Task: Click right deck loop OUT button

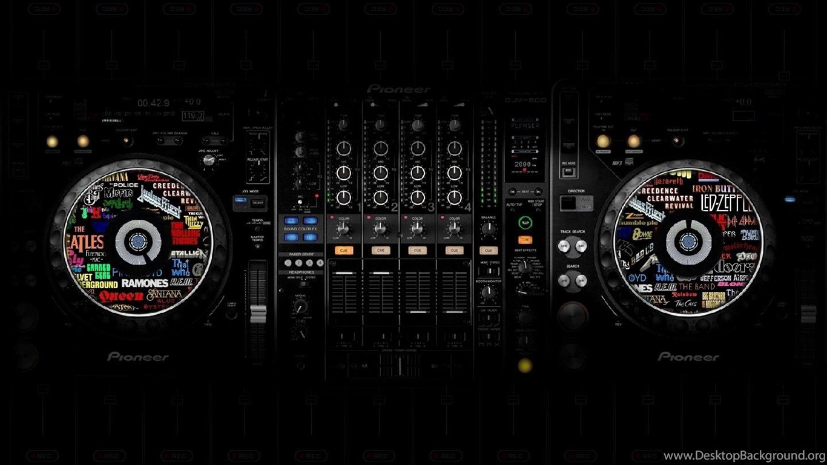Action: pos(634,141)
